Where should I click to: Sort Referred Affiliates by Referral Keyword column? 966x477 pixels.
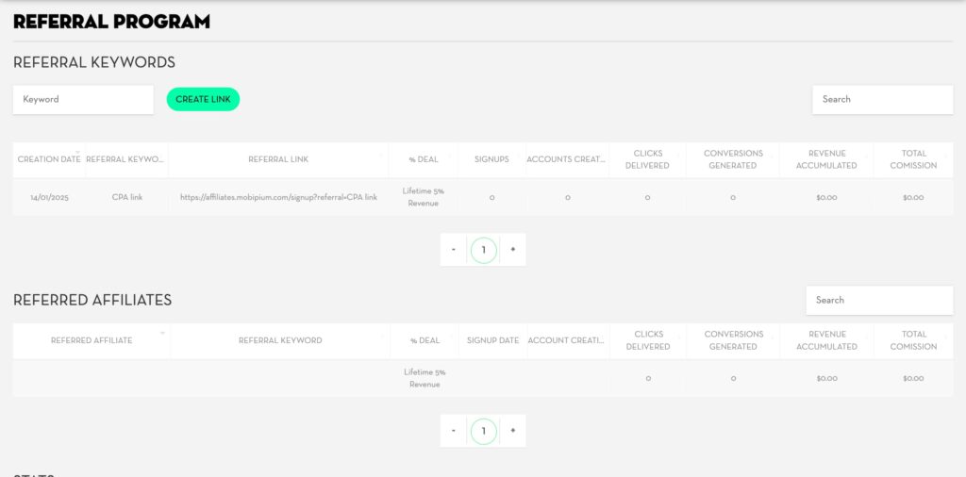point(280,340)
